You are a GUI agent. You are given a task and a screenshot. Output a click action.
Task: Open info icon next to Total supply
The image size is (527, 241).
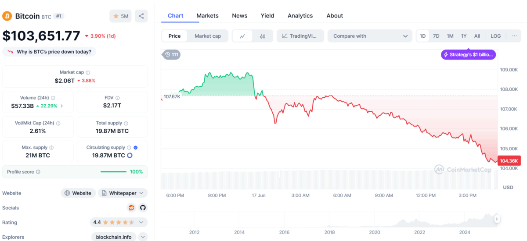[126, 124]
